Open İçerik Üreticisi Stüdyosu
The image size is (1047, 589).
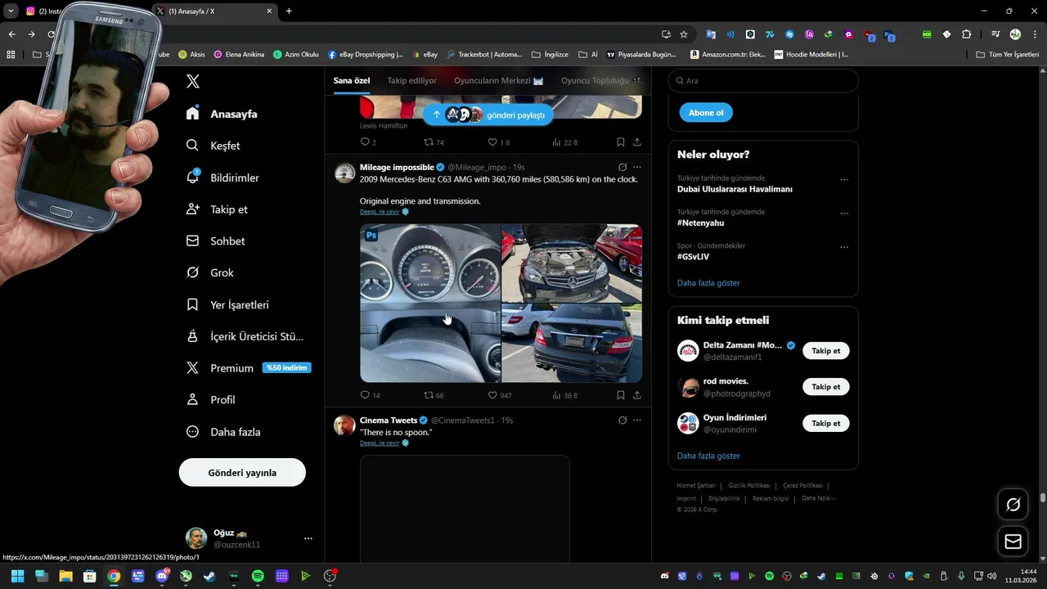pyautogui.click(x=245, y=336)
